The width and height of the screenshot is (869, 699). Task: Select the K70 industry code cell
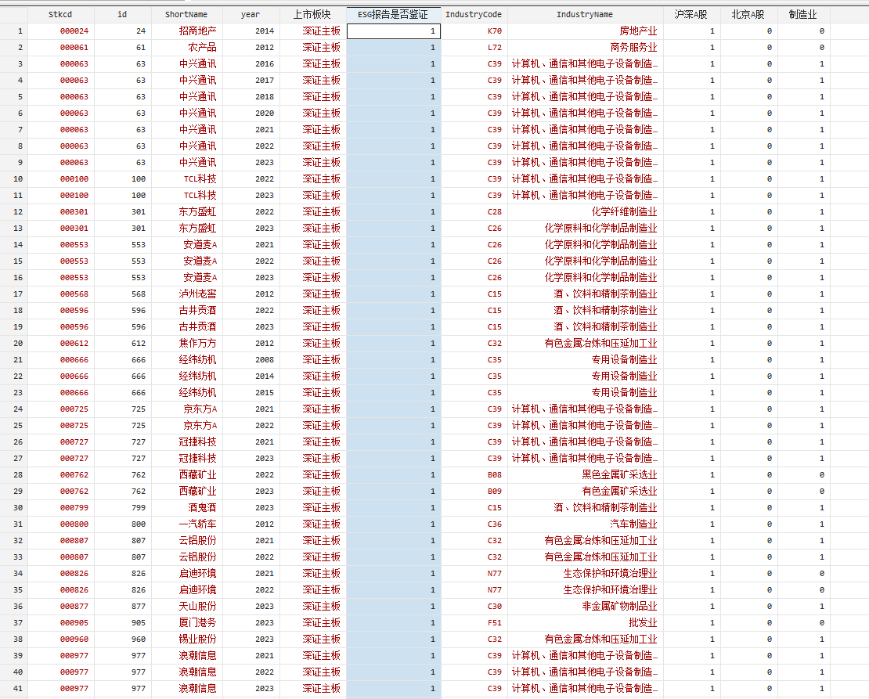click(494, 31)
